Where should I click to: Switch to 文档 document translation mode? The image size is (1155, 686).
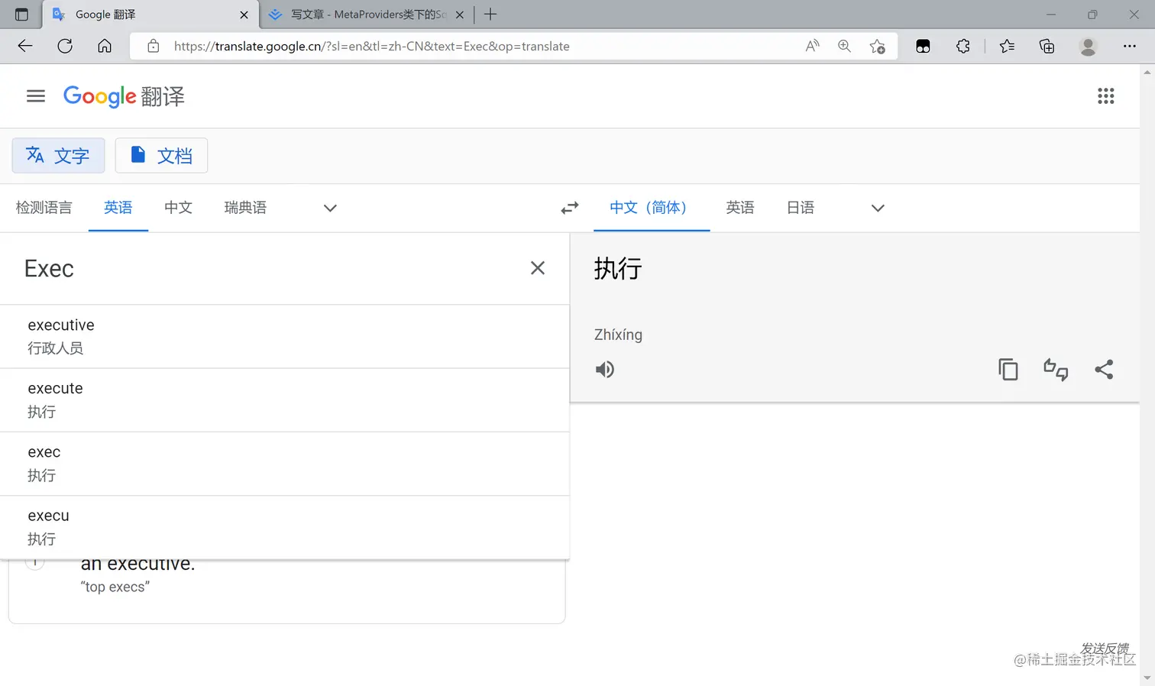pos(161,156)
